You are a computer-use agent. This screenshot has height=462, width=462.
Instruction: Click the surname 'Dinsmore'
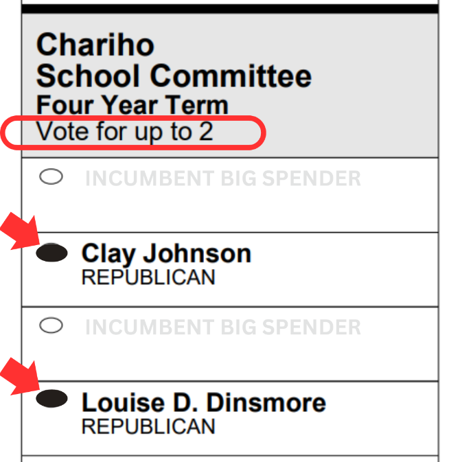266,402
